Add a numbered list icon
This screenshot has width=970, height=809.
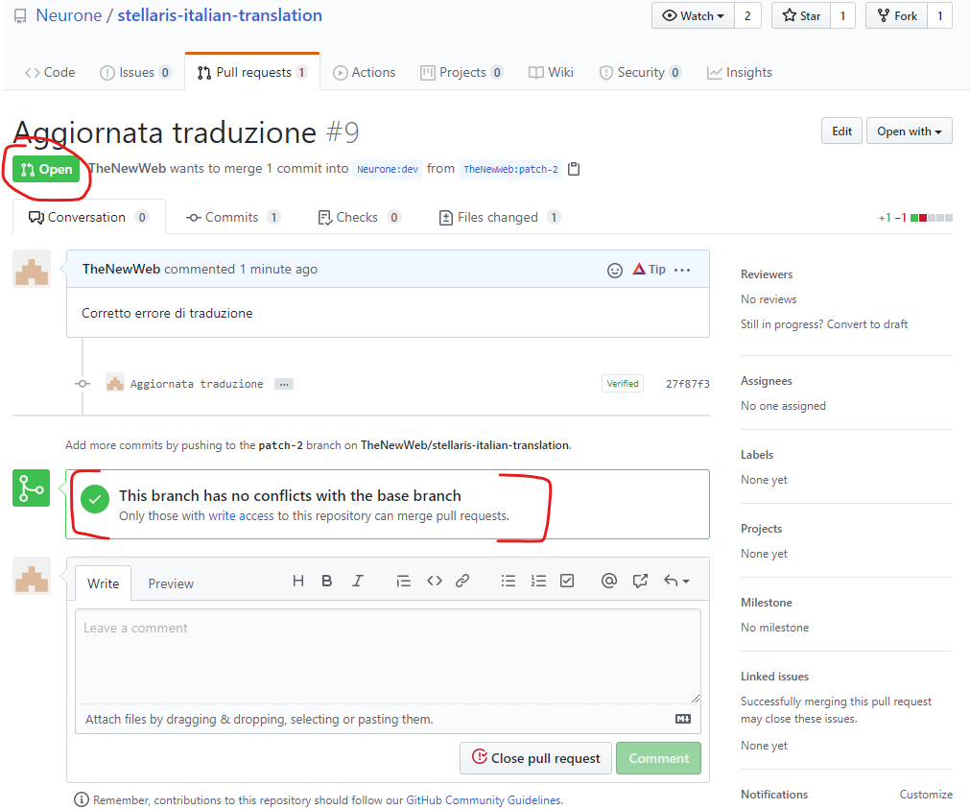pos(538,581)
